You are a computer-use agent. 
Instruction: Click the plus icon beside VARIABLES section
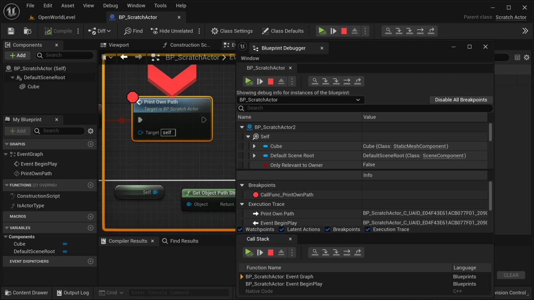coord(90,228)
